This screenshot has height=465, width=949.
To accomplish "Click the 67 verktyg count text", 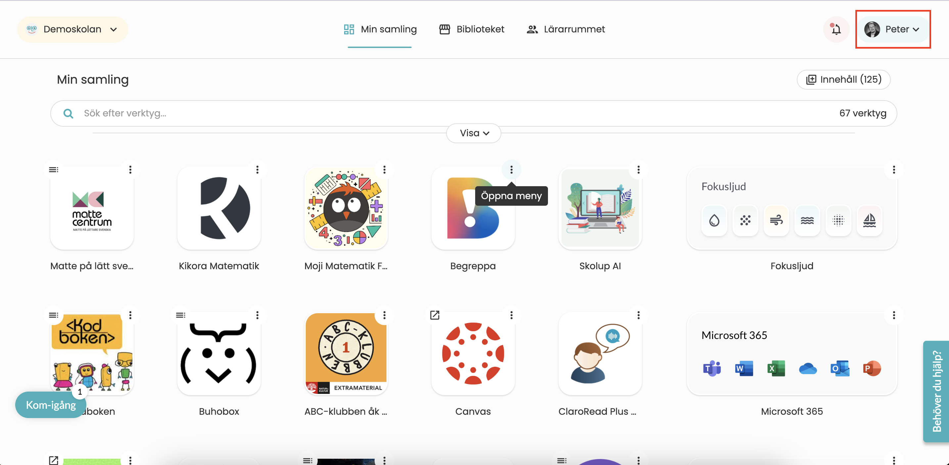I will coord(863,113).
